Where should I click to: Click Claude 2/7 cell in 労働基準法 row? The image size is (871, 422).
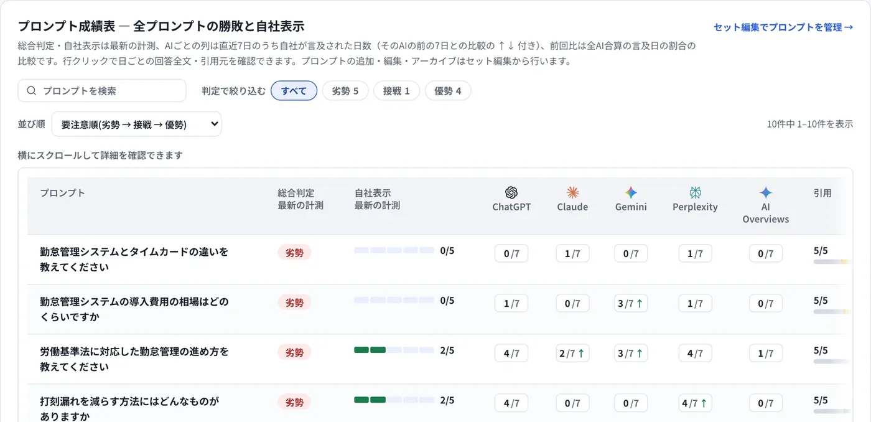click(x=572, y=353)
